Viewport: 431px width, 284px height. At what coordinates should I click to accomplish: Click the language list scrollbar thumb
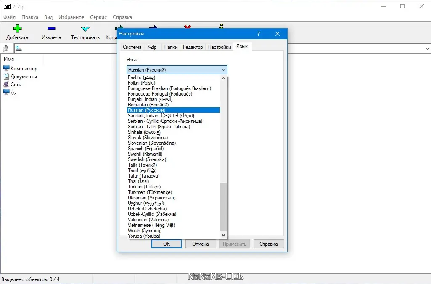click(223, 207)
